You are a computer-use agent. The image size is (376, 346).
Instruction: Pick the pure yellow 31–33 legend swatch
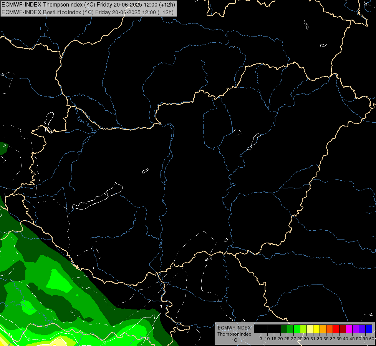(x=316, y=329)
